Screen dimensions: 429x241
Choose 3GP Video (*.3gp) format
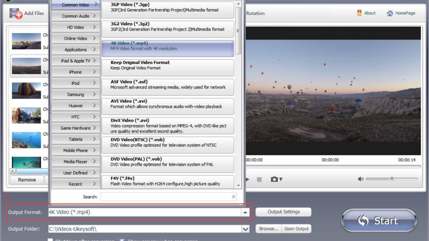(x=168, y=9)
